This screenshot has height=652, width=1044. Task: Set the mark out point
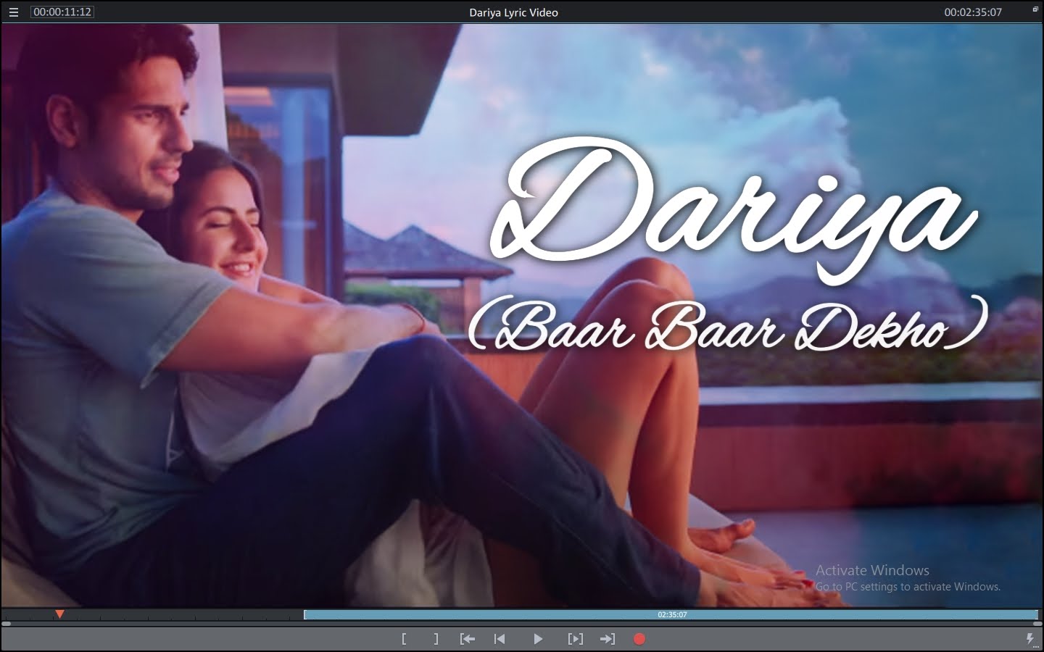click(436, 639)
